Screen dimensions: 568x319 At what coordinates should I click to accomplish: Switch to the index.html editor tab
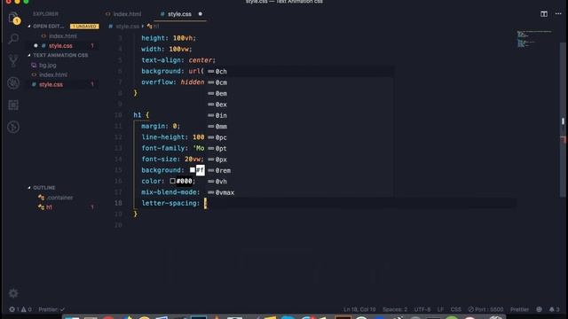(x=123, y=14)
